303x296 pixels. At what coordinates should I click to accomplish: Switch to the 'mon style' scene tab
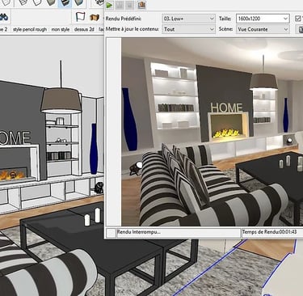[61, 29]
